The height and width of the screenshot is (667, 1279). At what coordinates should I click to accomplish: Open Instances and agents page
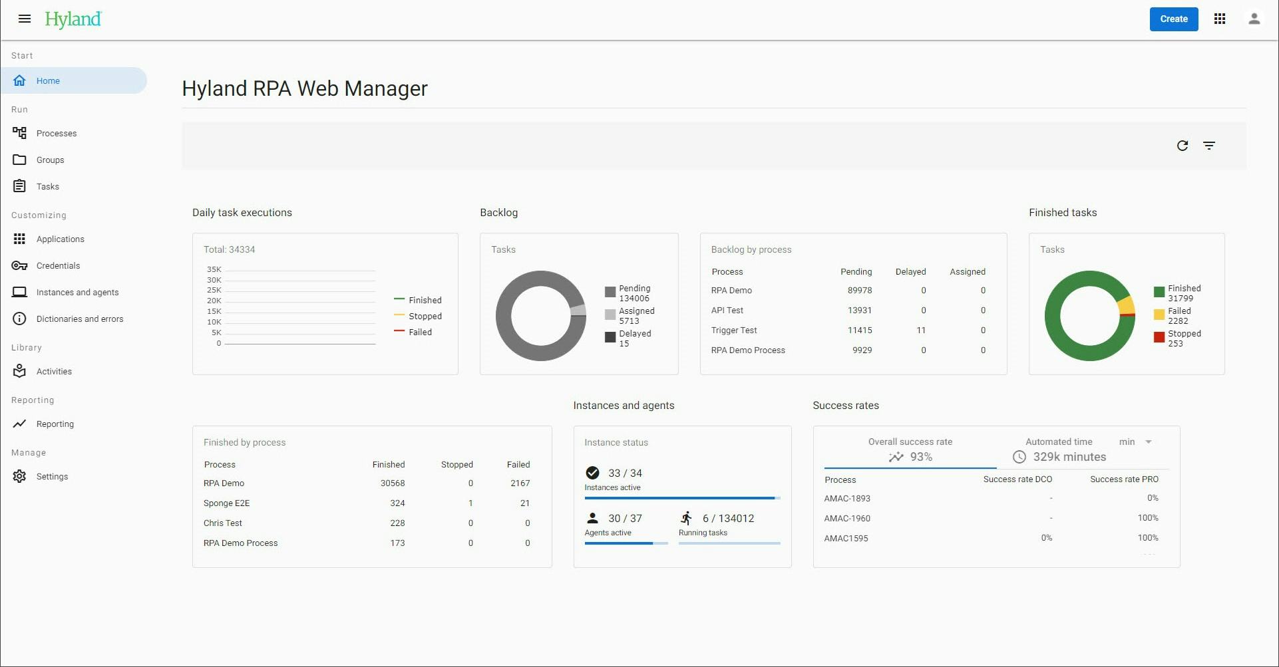[74, 292]
